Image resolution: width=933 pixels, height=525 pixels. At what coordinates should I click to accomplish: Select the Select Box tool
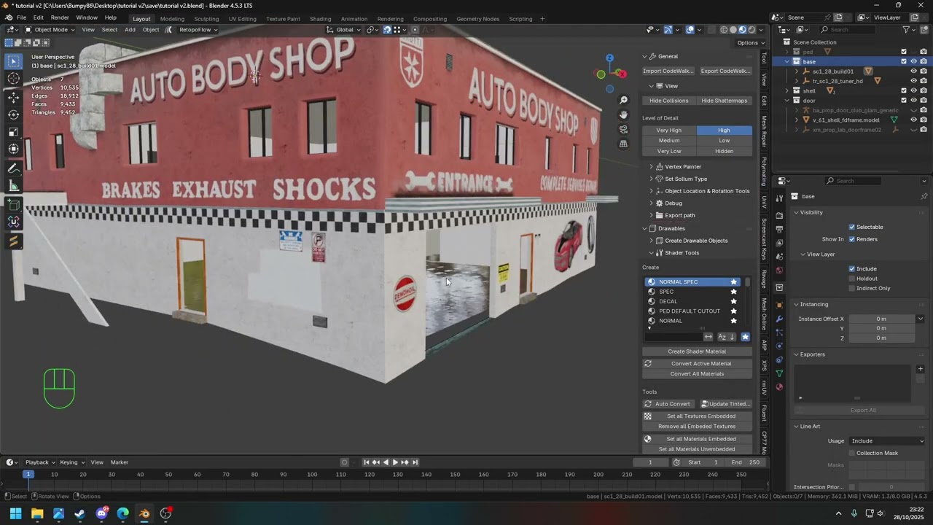pos(14,61)
